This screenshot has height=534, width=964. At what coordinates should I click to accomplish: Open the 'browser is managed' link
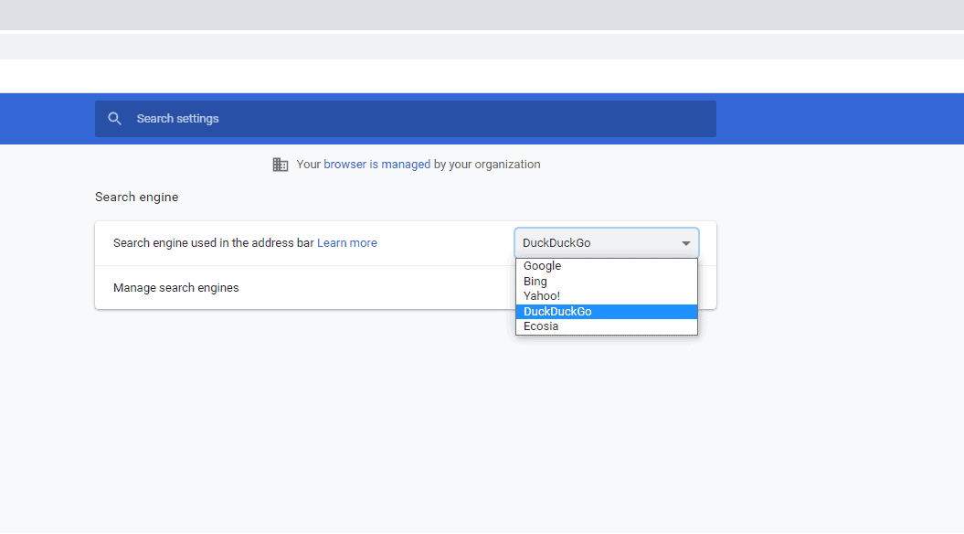click(376, 165)
